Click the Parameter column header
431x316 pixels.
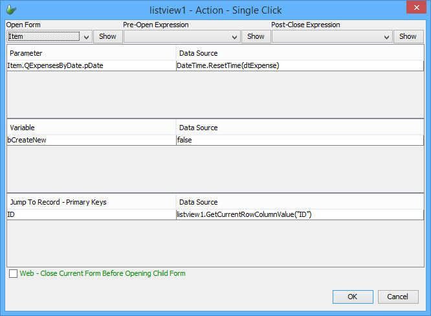[91, 53]
